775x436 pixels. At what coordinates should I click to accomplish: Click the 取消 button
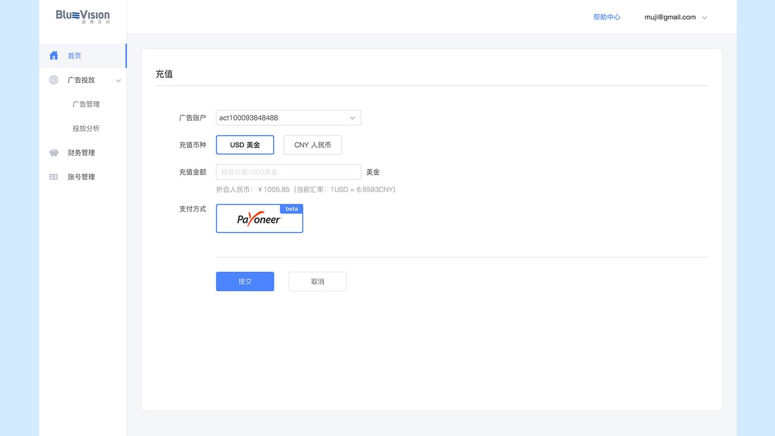tap(318, 282)
